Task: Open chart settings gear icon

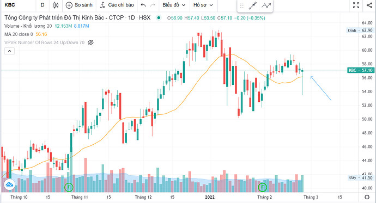Action: click(367, 197)
